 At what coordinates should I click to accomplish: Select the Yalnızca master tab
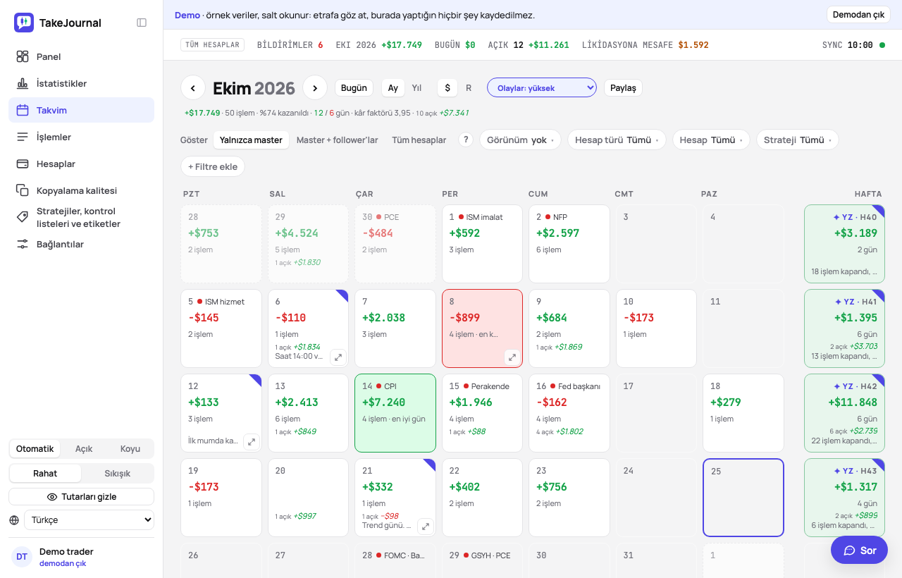[251, 140]
